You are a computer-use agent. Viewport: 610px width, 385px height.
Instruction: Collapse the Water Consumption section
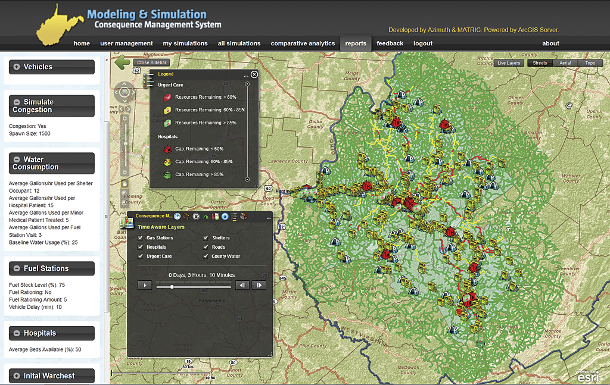(x=17, y=159)
